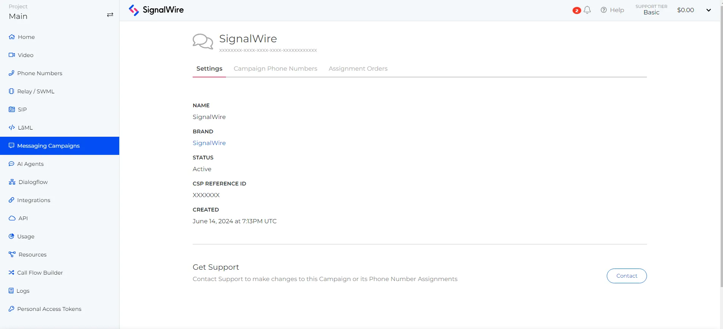Open Video section via camera icon
This screenshot has height=329, width=723.
(x=12, y=55)
